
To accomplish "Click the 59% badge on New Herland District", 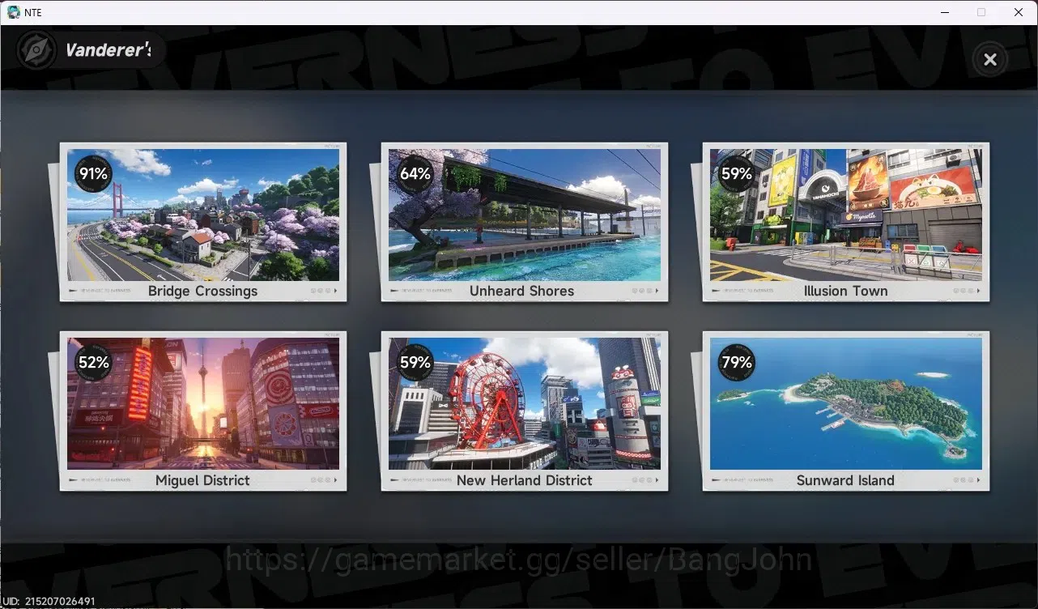I will pyautogui.click(x=415, y=362).
